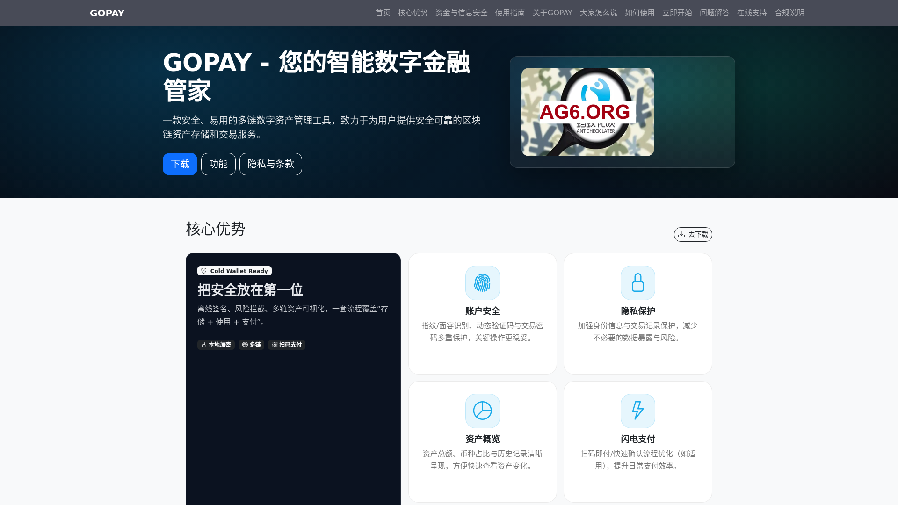Click the 账户安全 description about 指纹/面容识别

pyautogui.click(x=482, y=332)
